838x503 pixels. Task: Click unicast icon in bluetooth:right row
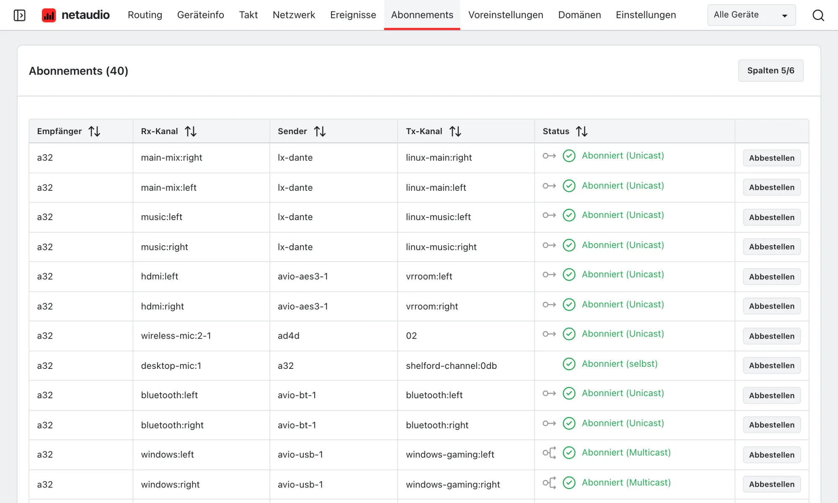point(549,423)
